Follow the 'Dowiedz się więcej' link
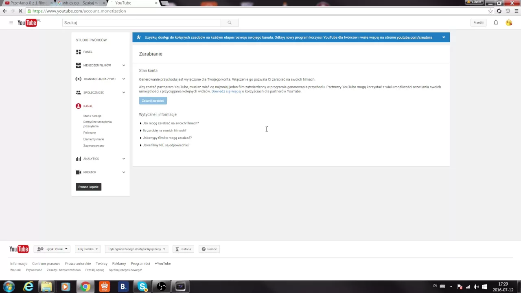This screenshot has height=293, width=521. [226, 91]
